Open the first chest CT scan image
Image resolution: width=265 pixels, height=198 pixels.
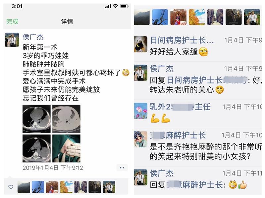click(x=36, y=119)
